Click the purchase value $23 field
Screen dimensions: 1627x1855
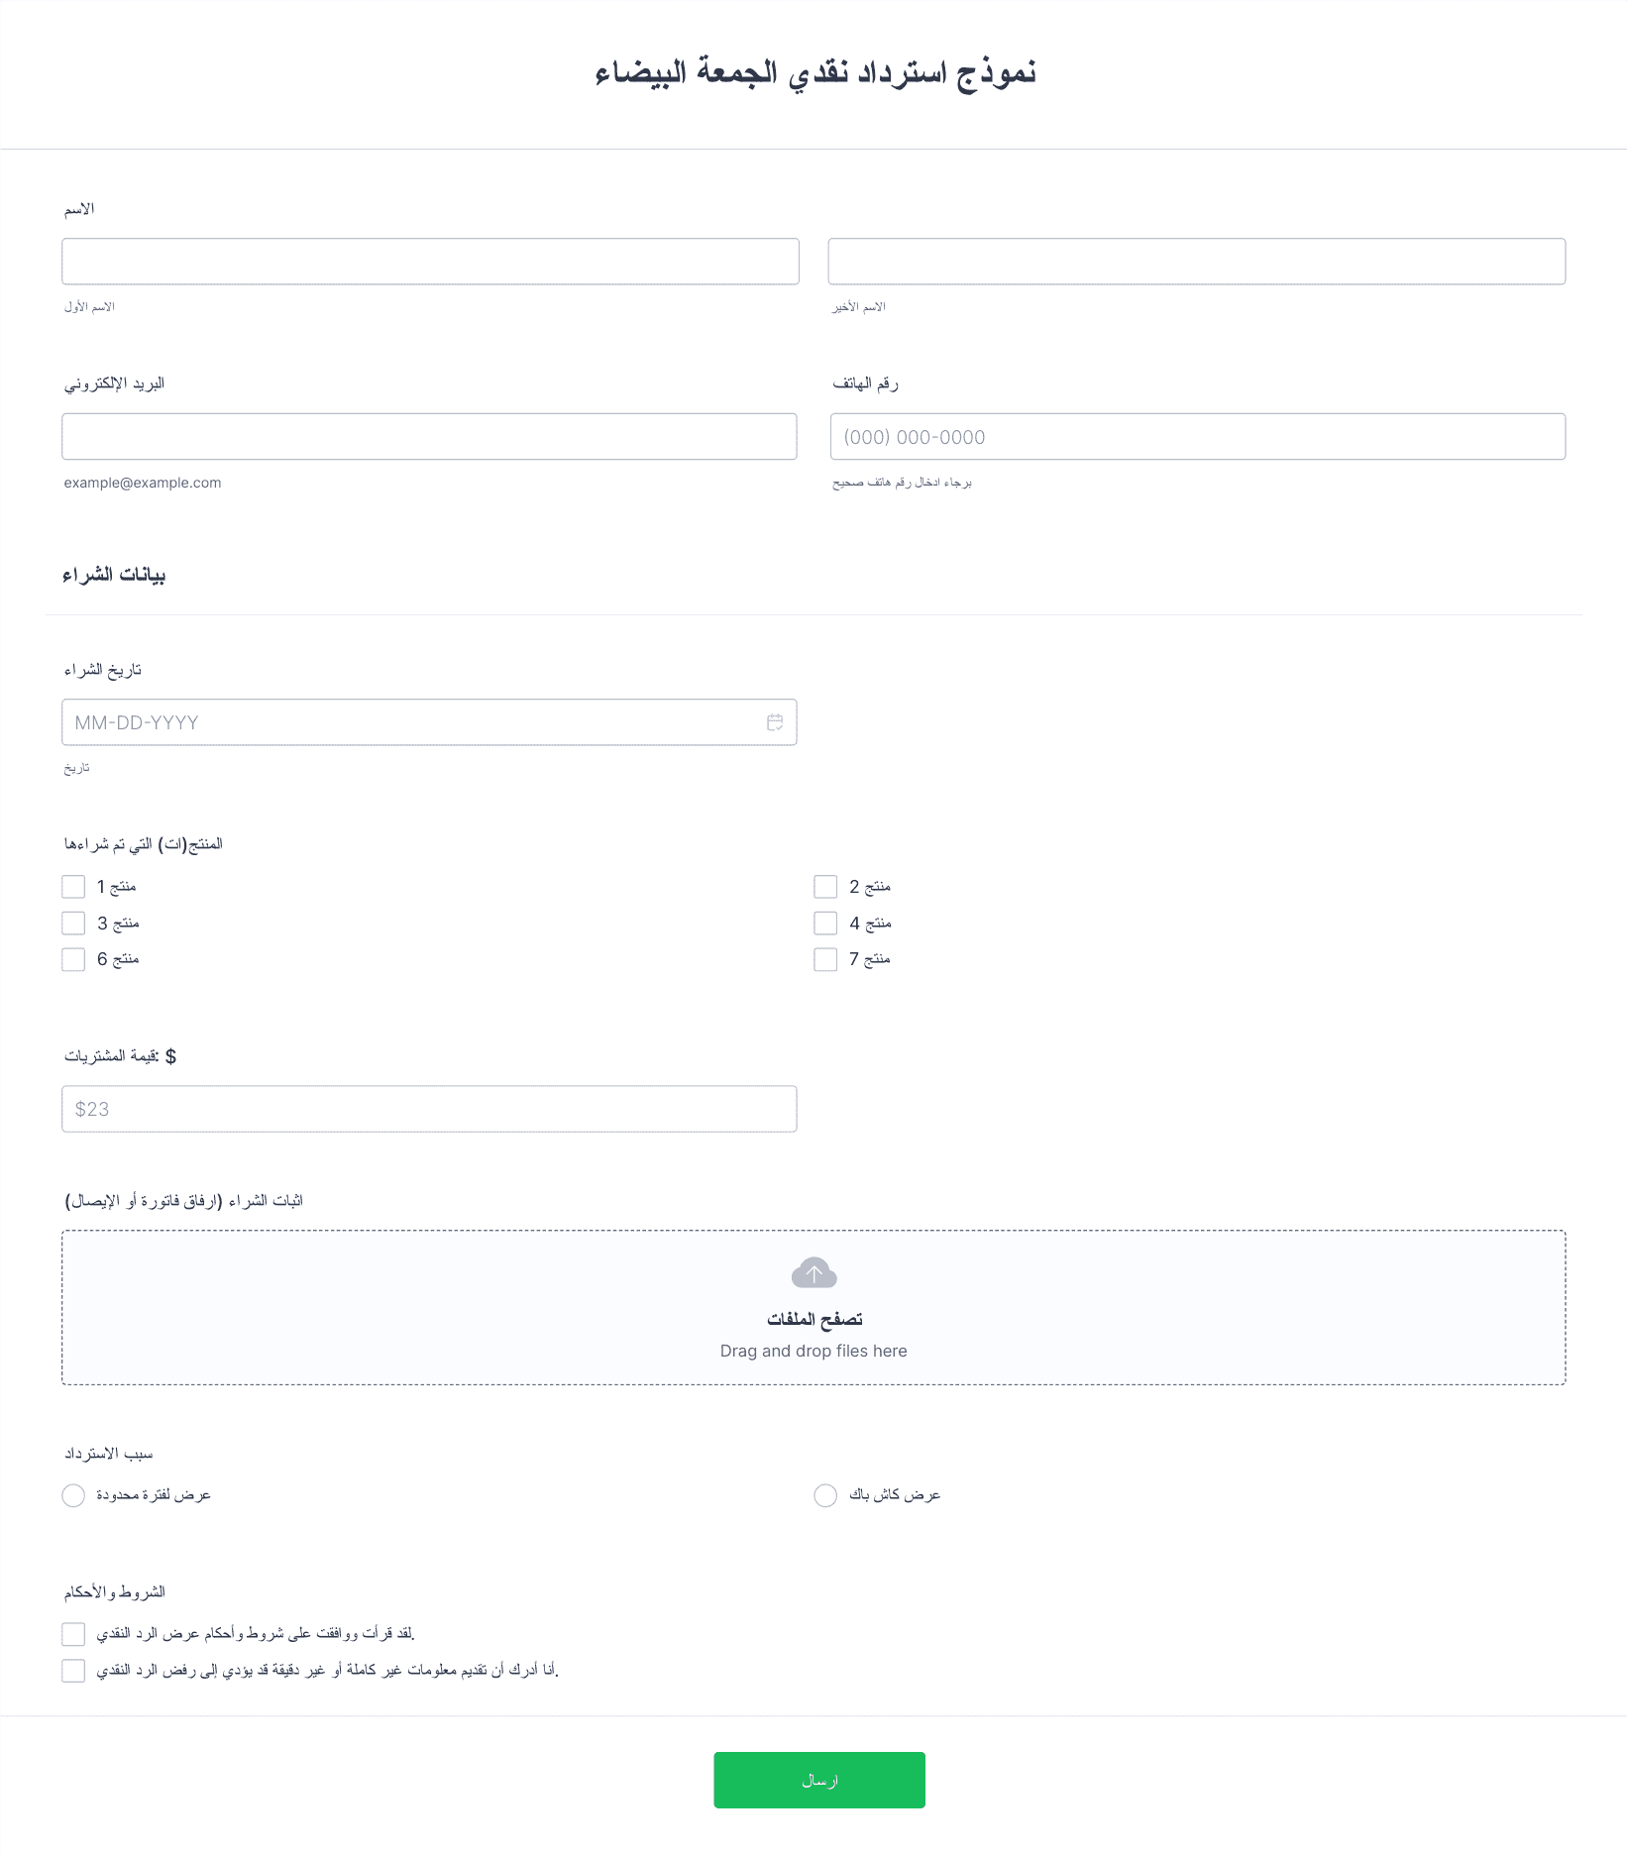coord(429,1109)
